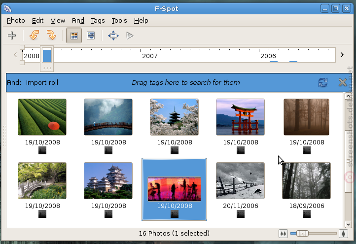Image resolution: width=356 pixels, height=244 pixels.
Task: Shrink thumbnails with small trees icon
Action: (x=283, y=234)
